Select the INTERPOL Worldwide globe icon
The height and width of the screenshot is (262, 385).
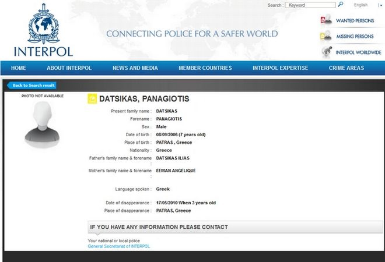tap(326, 52)
